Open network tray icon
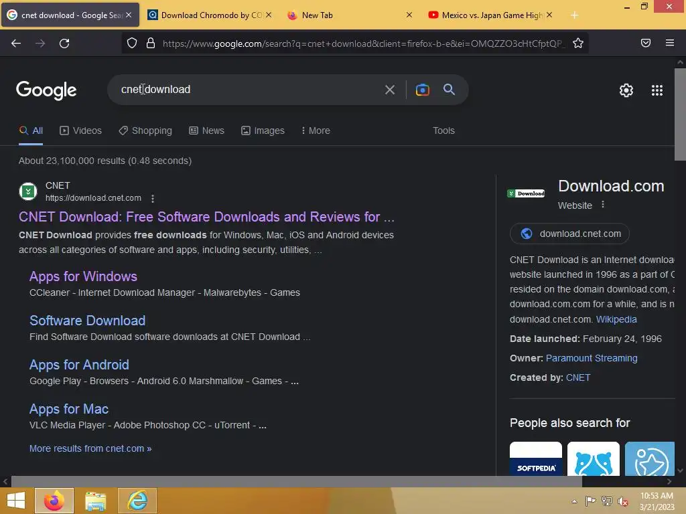 606,501
